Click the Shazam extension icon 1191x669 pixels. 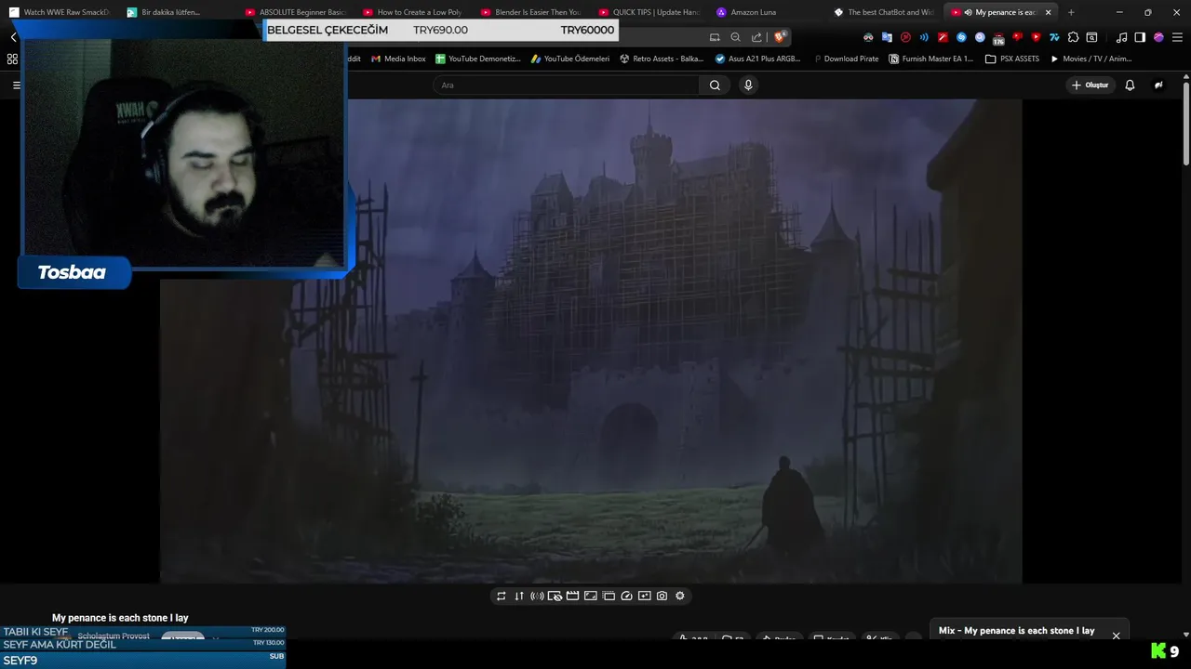(961, 37)
